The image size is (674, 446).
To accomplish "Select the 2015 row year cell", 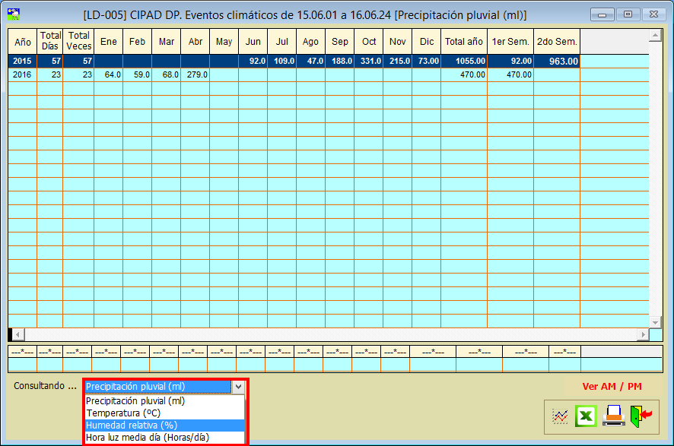I will pos(22,62).
